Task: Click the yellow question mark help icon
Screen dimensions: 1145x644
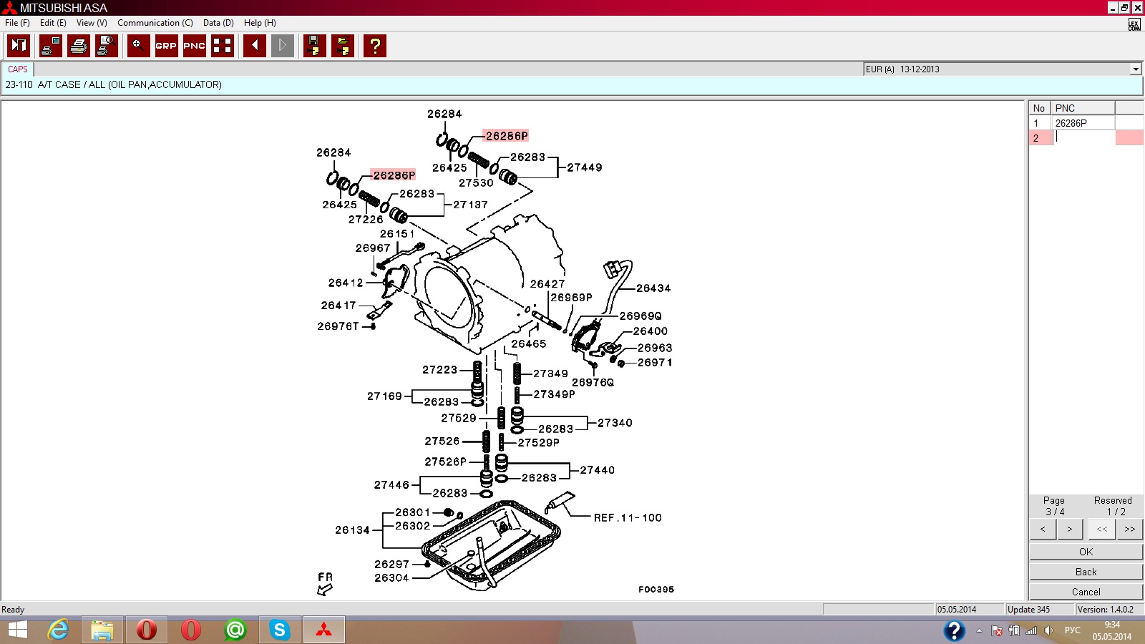Action: (x=374, y=46)
